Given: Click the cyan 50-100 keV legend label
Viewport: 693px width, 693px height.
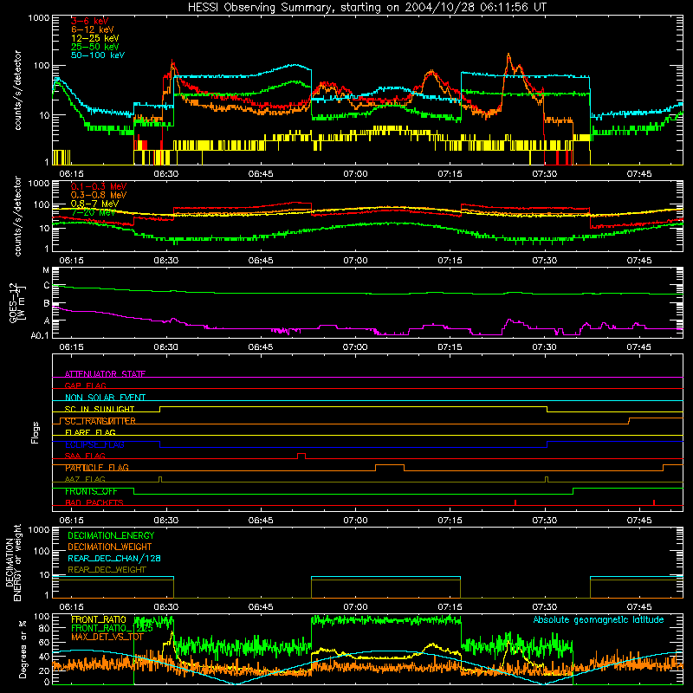Looking at the screenshot, I should click(98, 55).
